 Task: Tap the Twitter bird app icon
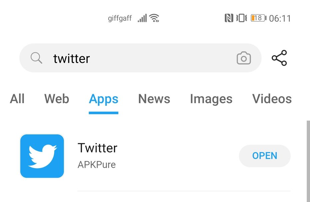(42, 156)
